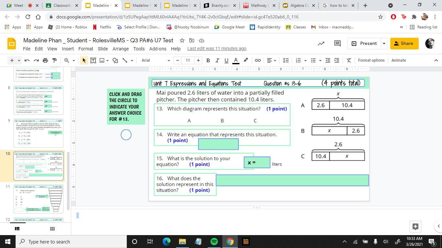Print the presentation using printer icon
Image resolution: width=442 pixels, height=248 pixels.
(x=45, y=60)
